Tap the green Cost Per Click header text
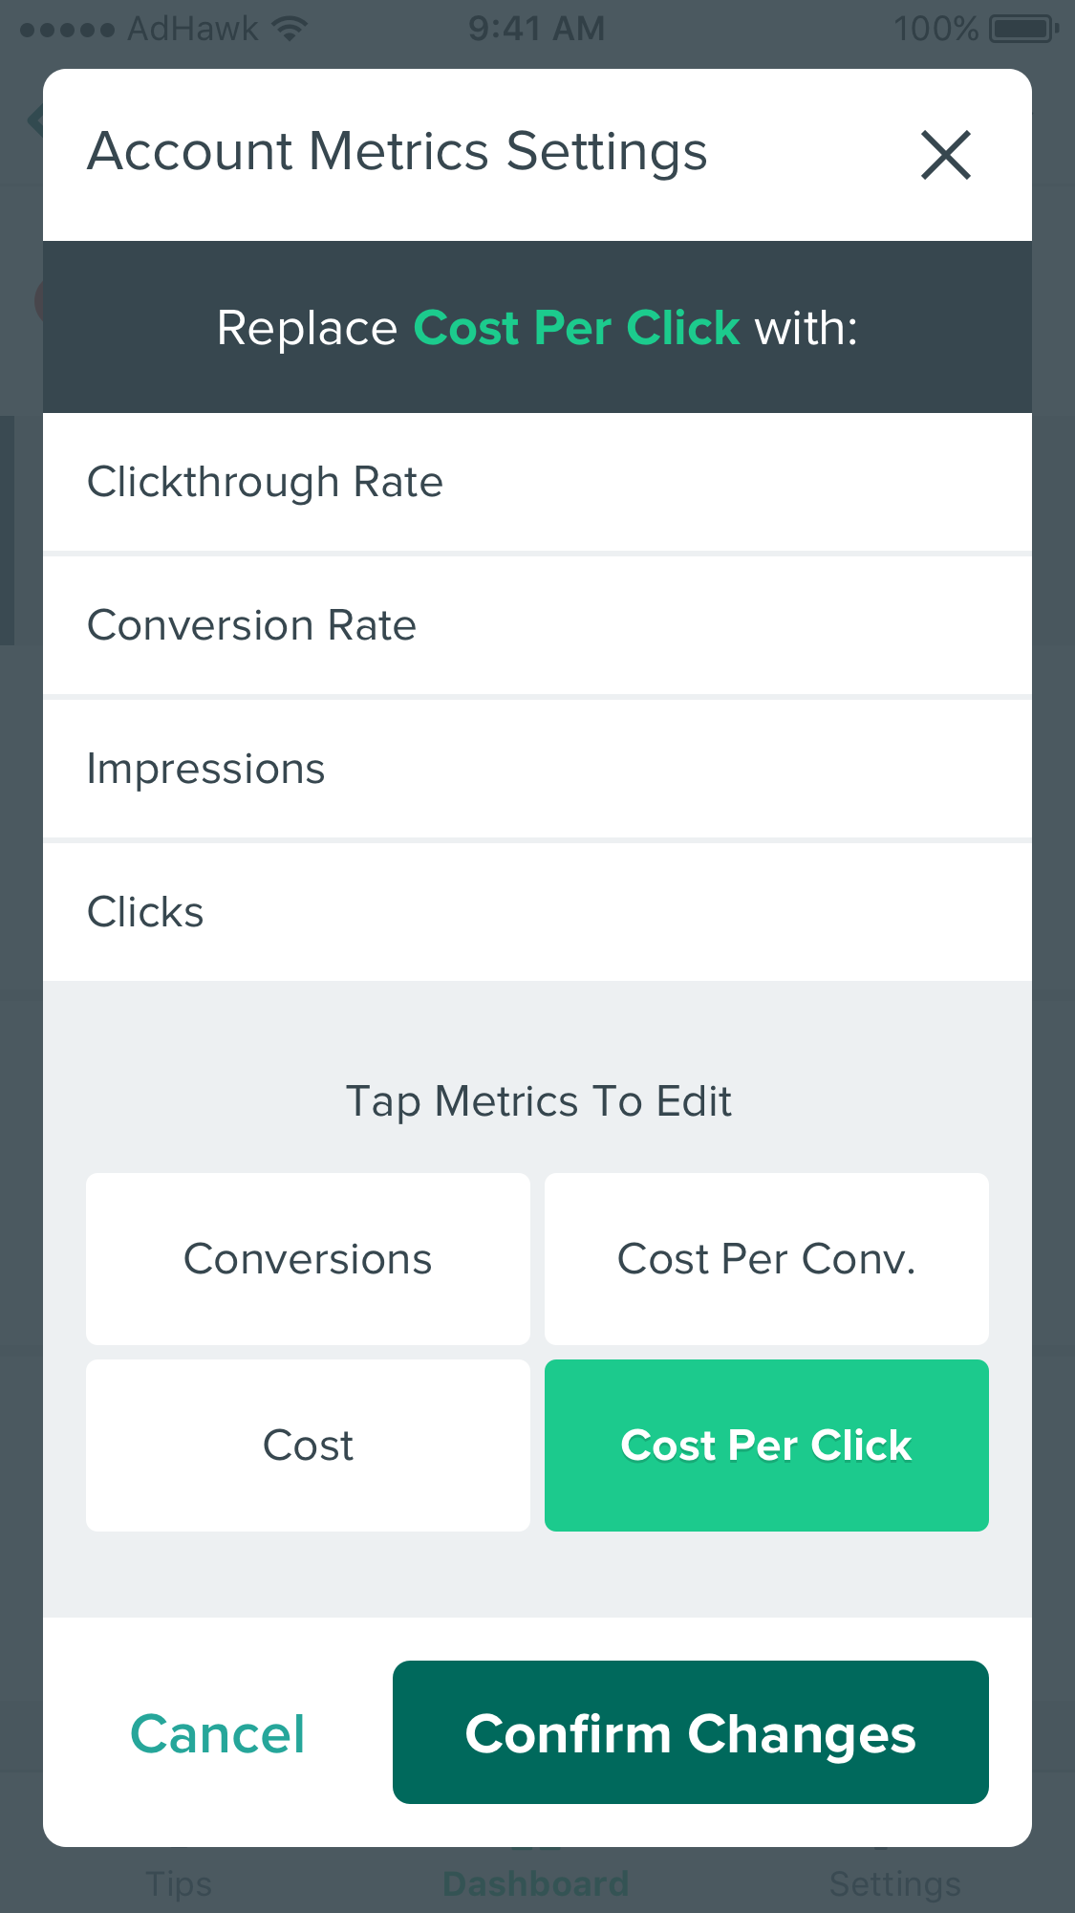This screenshot has width=1075, height=1913. [576, 328]
